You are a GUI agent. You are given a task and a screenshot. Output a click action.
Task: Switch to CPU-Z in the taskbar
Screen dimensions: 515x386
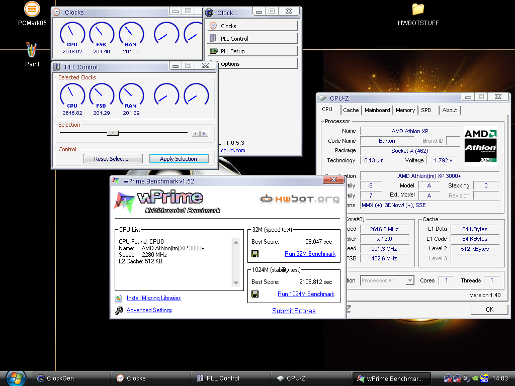[x=311, y=378]
